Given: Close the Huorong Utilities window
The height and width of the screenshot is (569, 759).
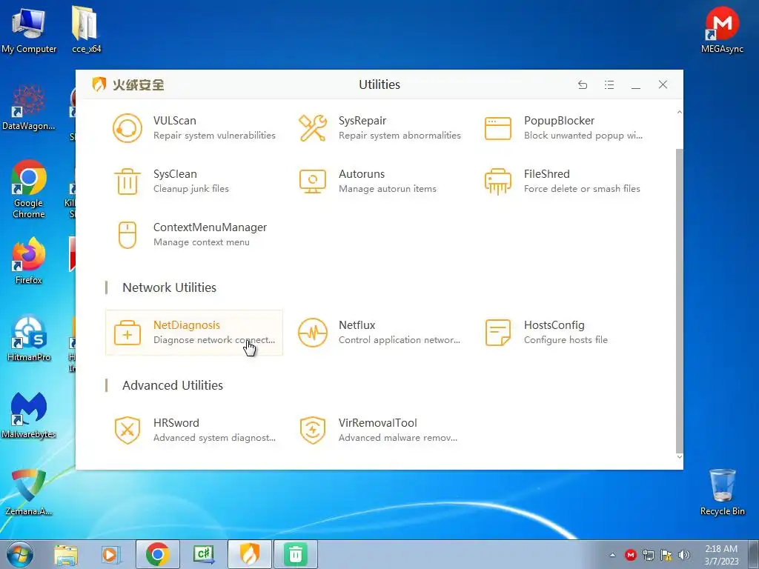Looking at the screenshot, I should coord(663,84).
